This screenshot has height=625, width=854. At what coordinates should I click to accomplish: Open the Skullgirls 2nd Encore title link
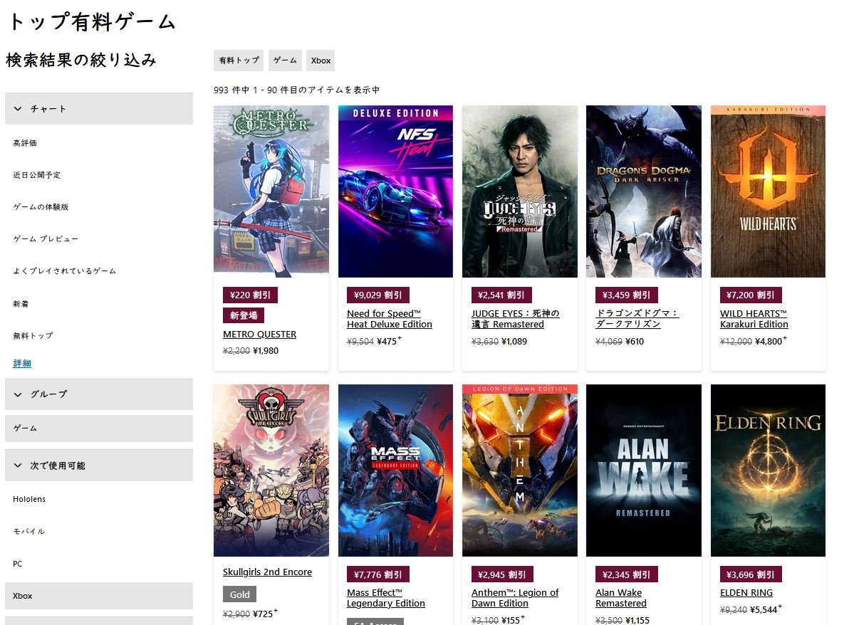(x=267, y=572)
